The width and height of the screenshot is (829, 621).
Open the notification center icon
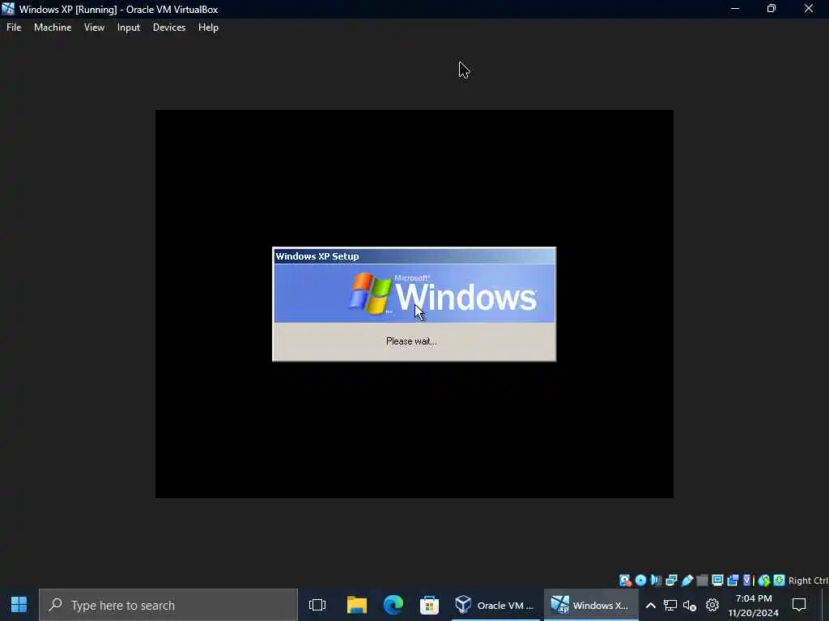(799, 605)
